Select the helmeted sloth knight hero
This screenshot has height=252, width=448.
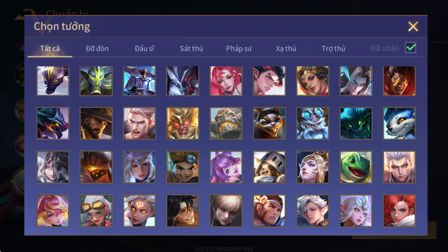coord(269,167)
